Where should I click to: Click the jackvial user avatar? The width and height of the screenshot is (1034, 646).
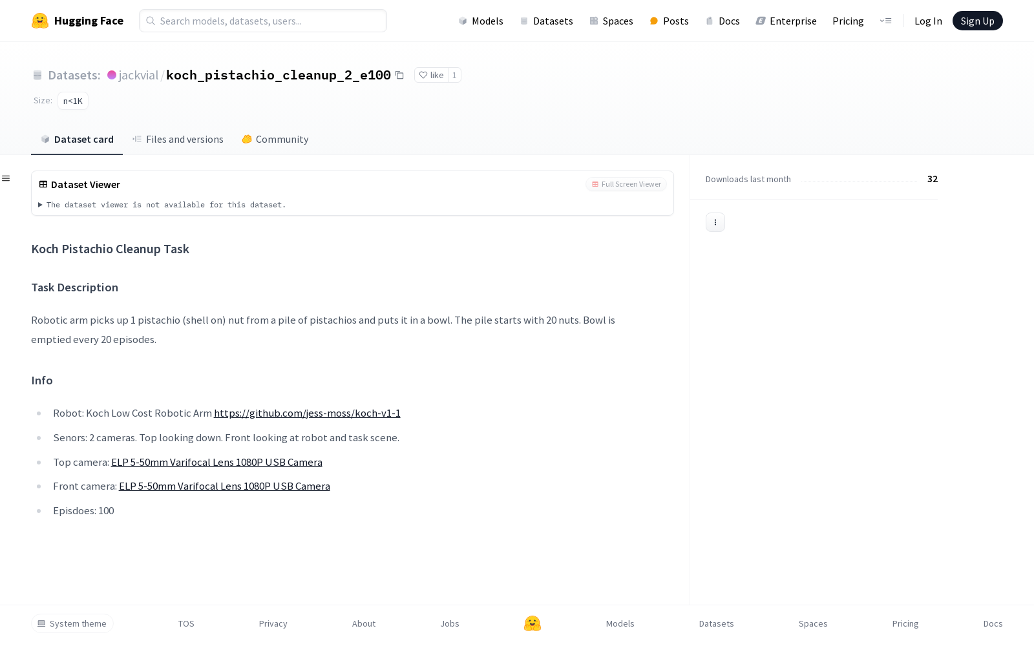(x=112, y=75)
